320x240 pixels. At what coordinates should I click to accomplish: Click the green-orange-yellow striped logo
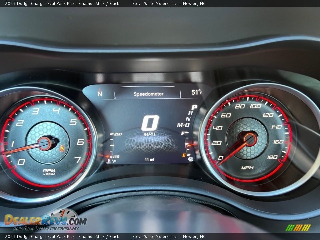298,228
